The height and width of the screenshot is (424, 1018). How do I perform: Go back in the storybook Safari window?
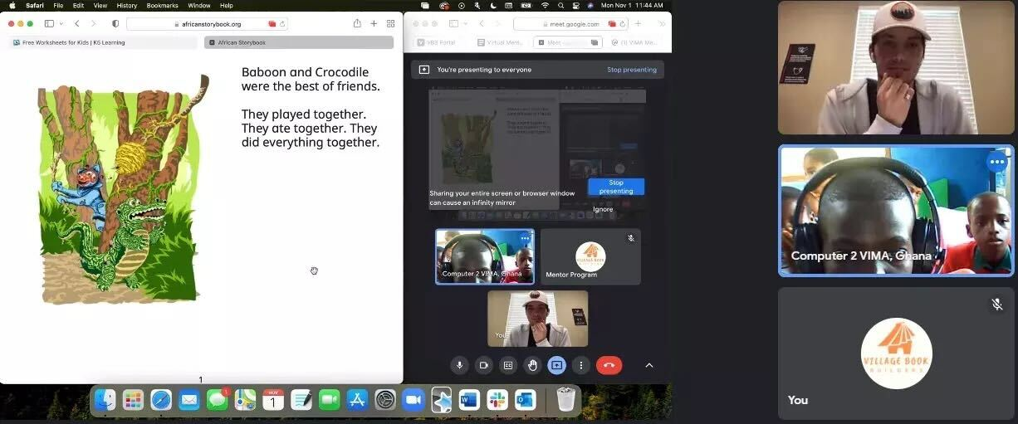click(77, 24)
